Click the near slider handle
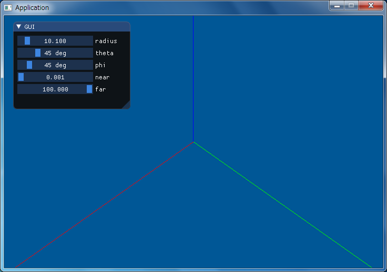387x272 pixels. [x=21, y=77]
